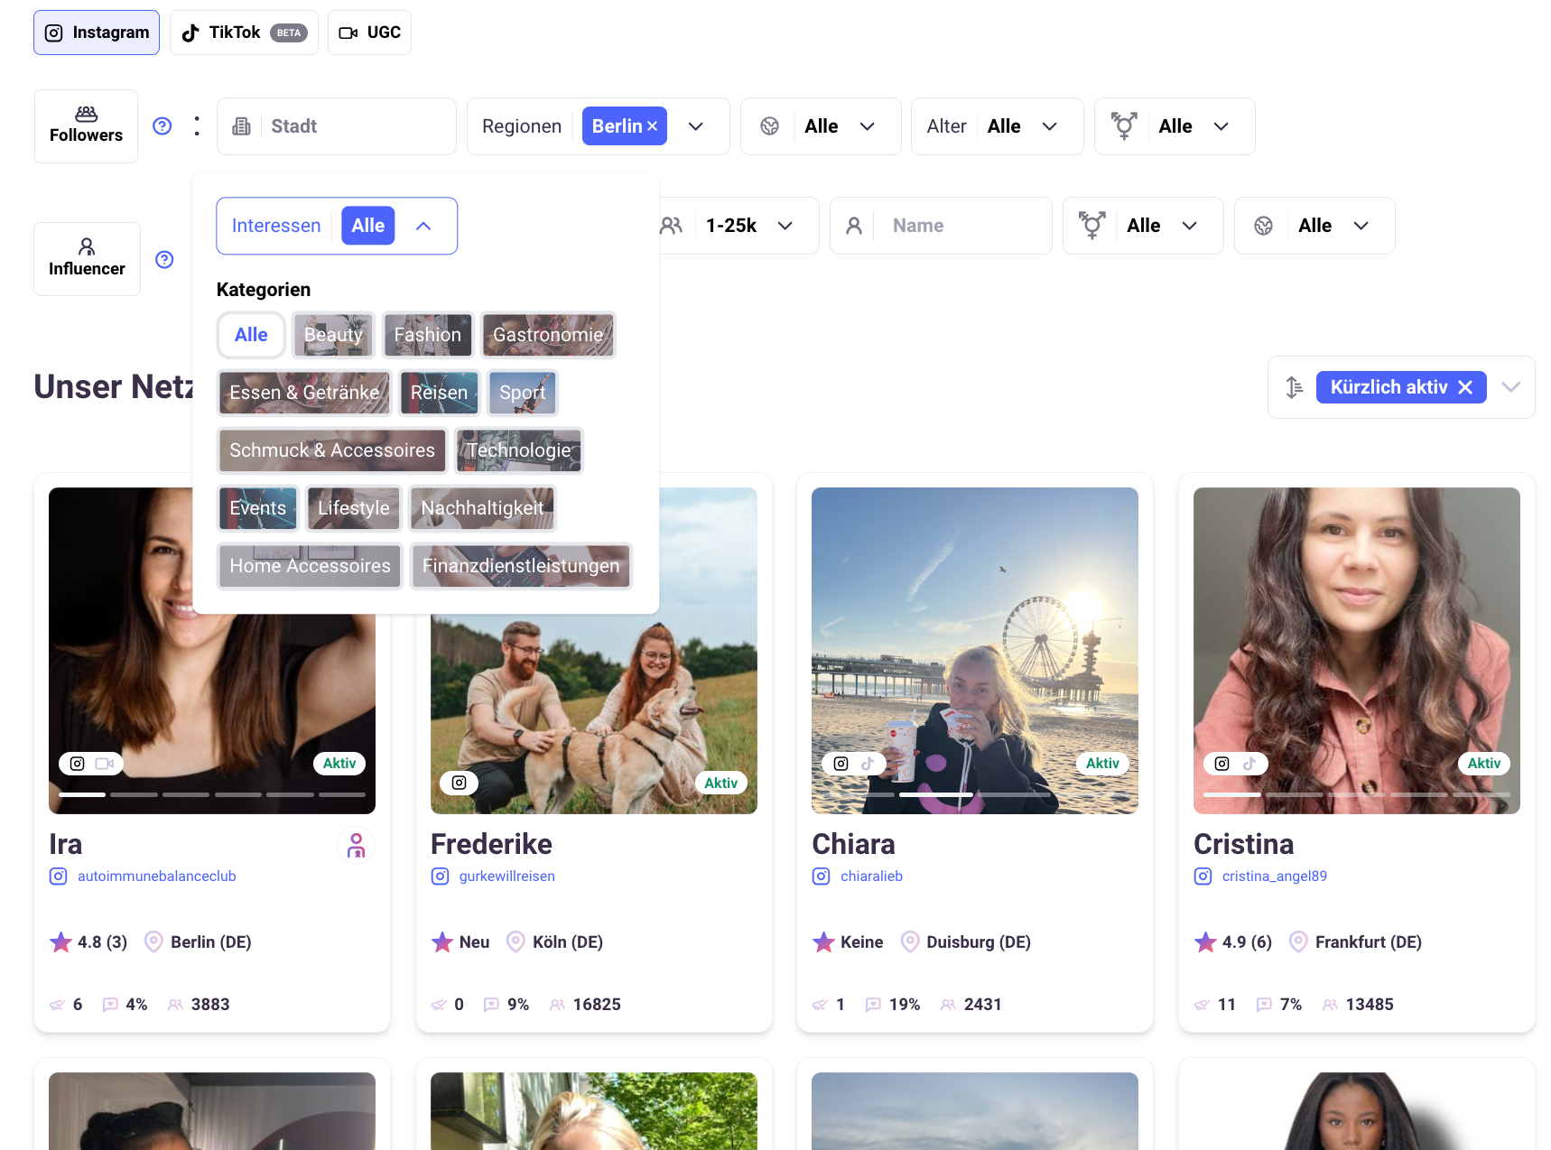Viewport: 1551px width, 1150px height.
Task: Click location pin next to Frankfurt (DE)
Action: (x=1298, y=942)
